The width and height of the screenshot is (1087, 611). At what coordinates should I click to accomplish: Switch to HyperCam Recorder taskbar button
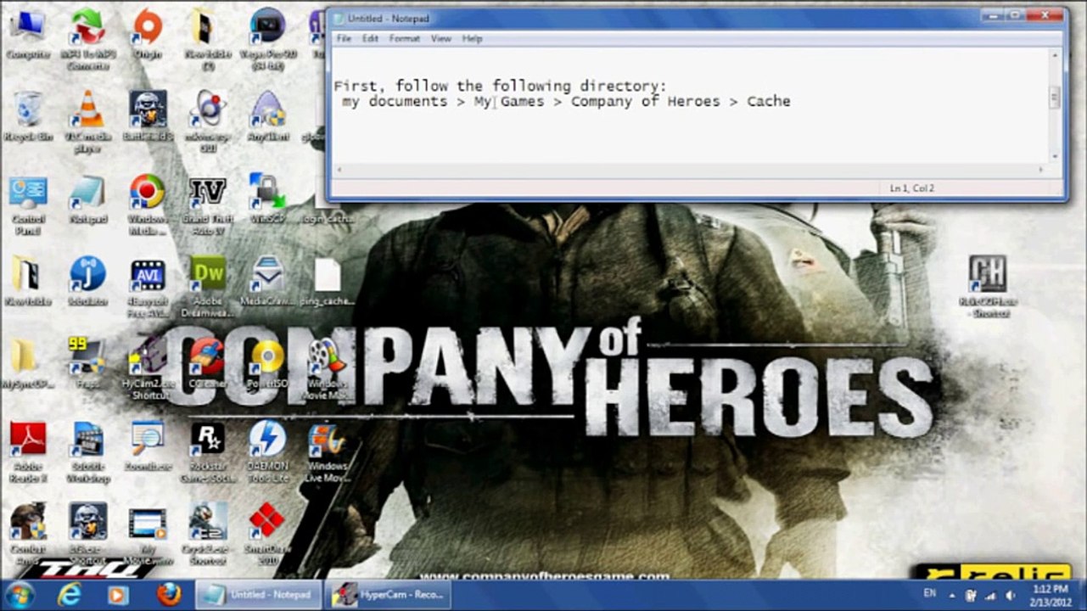point(390,595)
